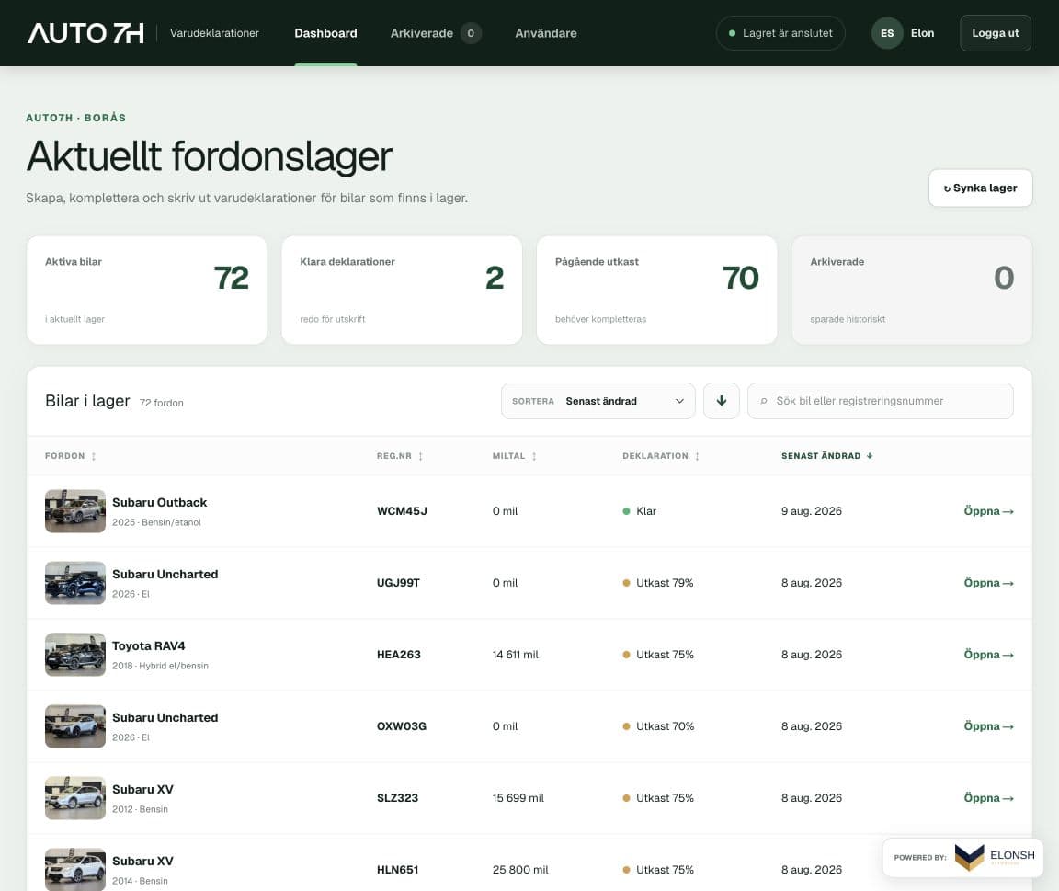Open the Aktiva bilar stat card
The height and width of the screenshot is (891, 1059).
click(x=146, y=290)
